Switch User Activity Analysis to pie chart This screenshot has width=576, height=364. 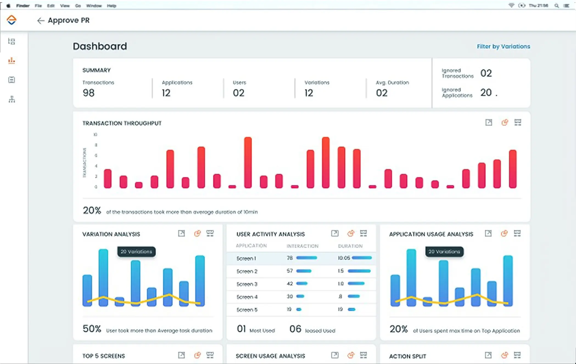(x=351, y=233)
